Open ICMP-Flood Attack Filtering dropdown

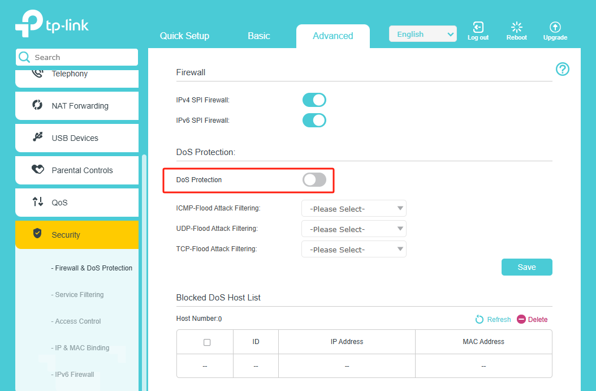tap(353, 209)
